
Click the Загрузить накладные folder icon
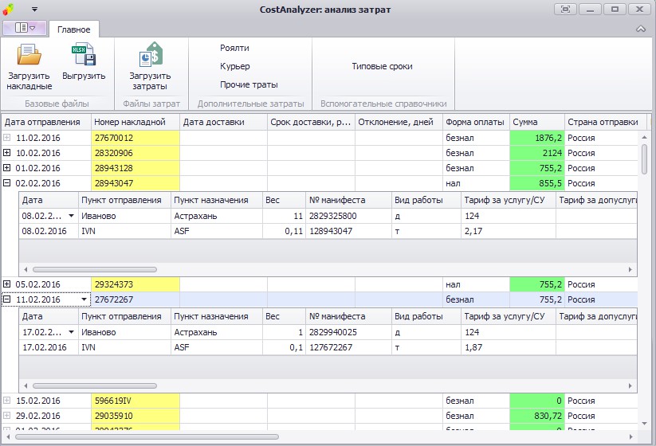29,56
